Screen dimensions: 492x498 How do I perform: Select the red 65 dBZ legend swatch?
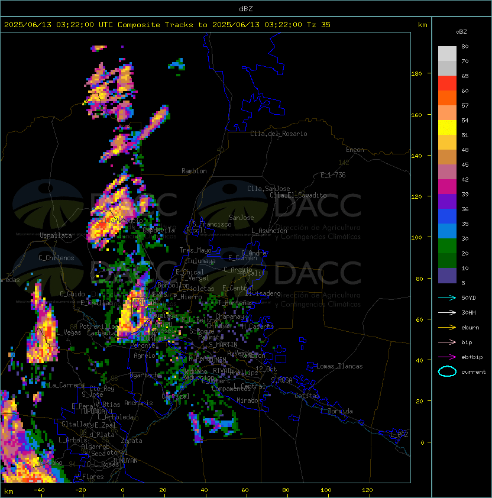[447, 83]
